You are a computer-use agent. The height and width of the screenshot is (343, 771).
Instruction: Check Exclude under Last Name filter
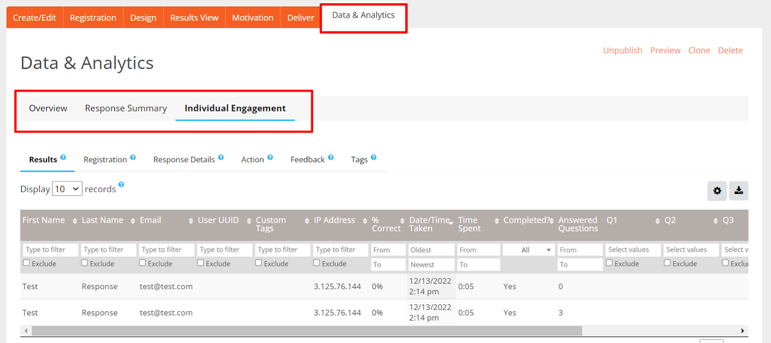pos(84,263)
